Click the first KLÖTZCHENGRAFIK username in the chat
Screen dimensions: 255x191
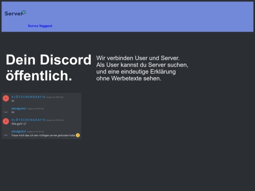(x=28, y=97)
